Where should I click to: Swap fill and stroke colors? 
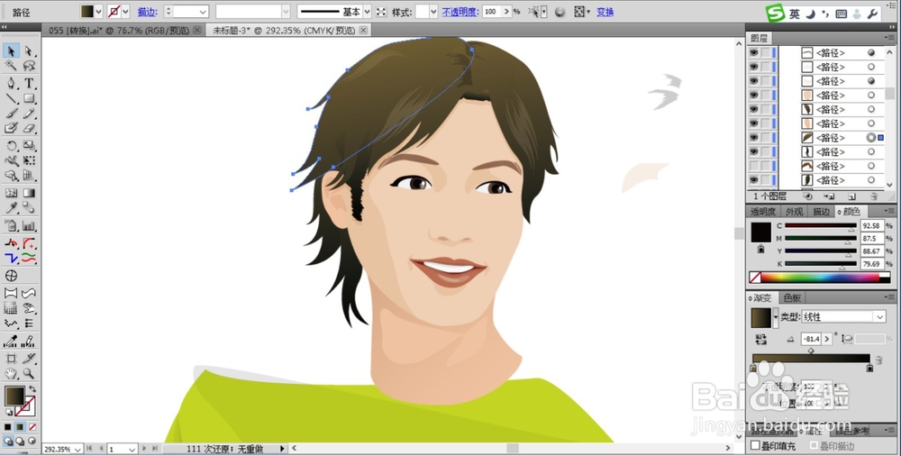coord(32,389)
